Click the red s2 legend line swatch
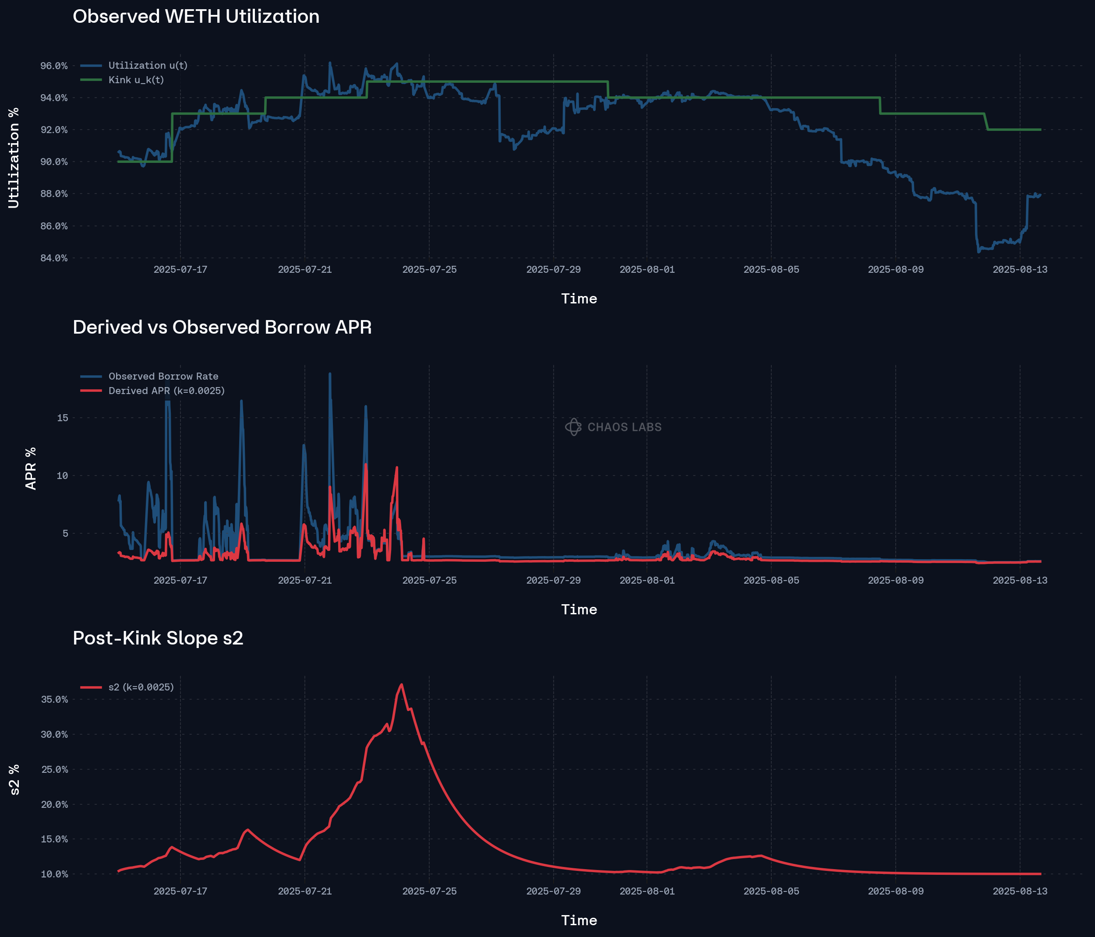The width and height of the screenshot is (1095, 937). tap(91, 687)
